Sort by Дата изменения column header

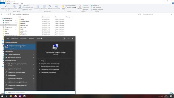(x=46, y=17)
